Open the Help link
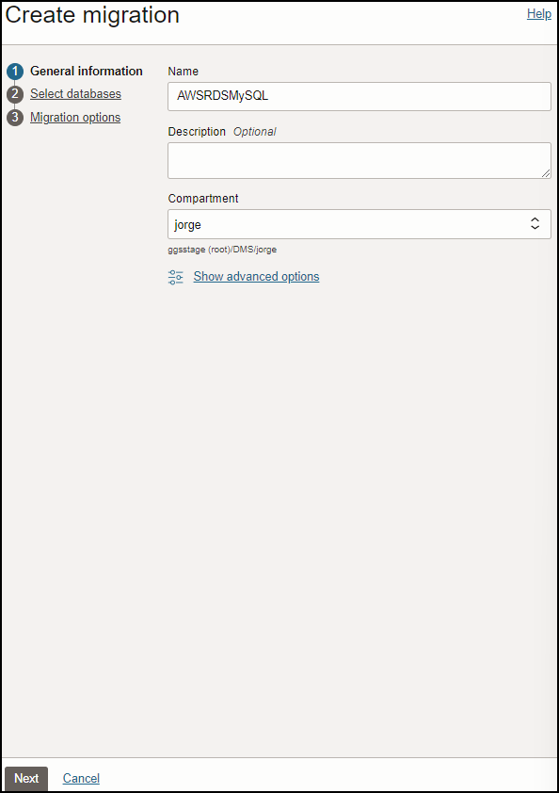 tap(539, 13)
